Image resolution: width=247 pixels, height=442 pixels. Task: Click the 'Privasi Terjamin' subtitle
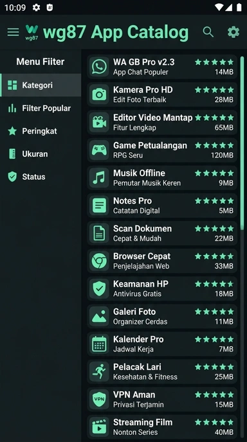point(138,405)
